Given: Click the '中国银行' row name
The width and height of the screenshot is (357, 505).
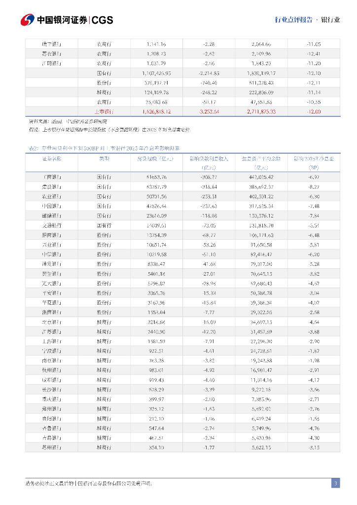Looking at the screenshot, I should 51,206.
